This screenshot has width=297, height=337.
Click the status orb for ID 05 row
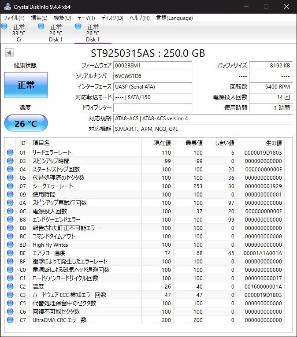coord(10,178)
